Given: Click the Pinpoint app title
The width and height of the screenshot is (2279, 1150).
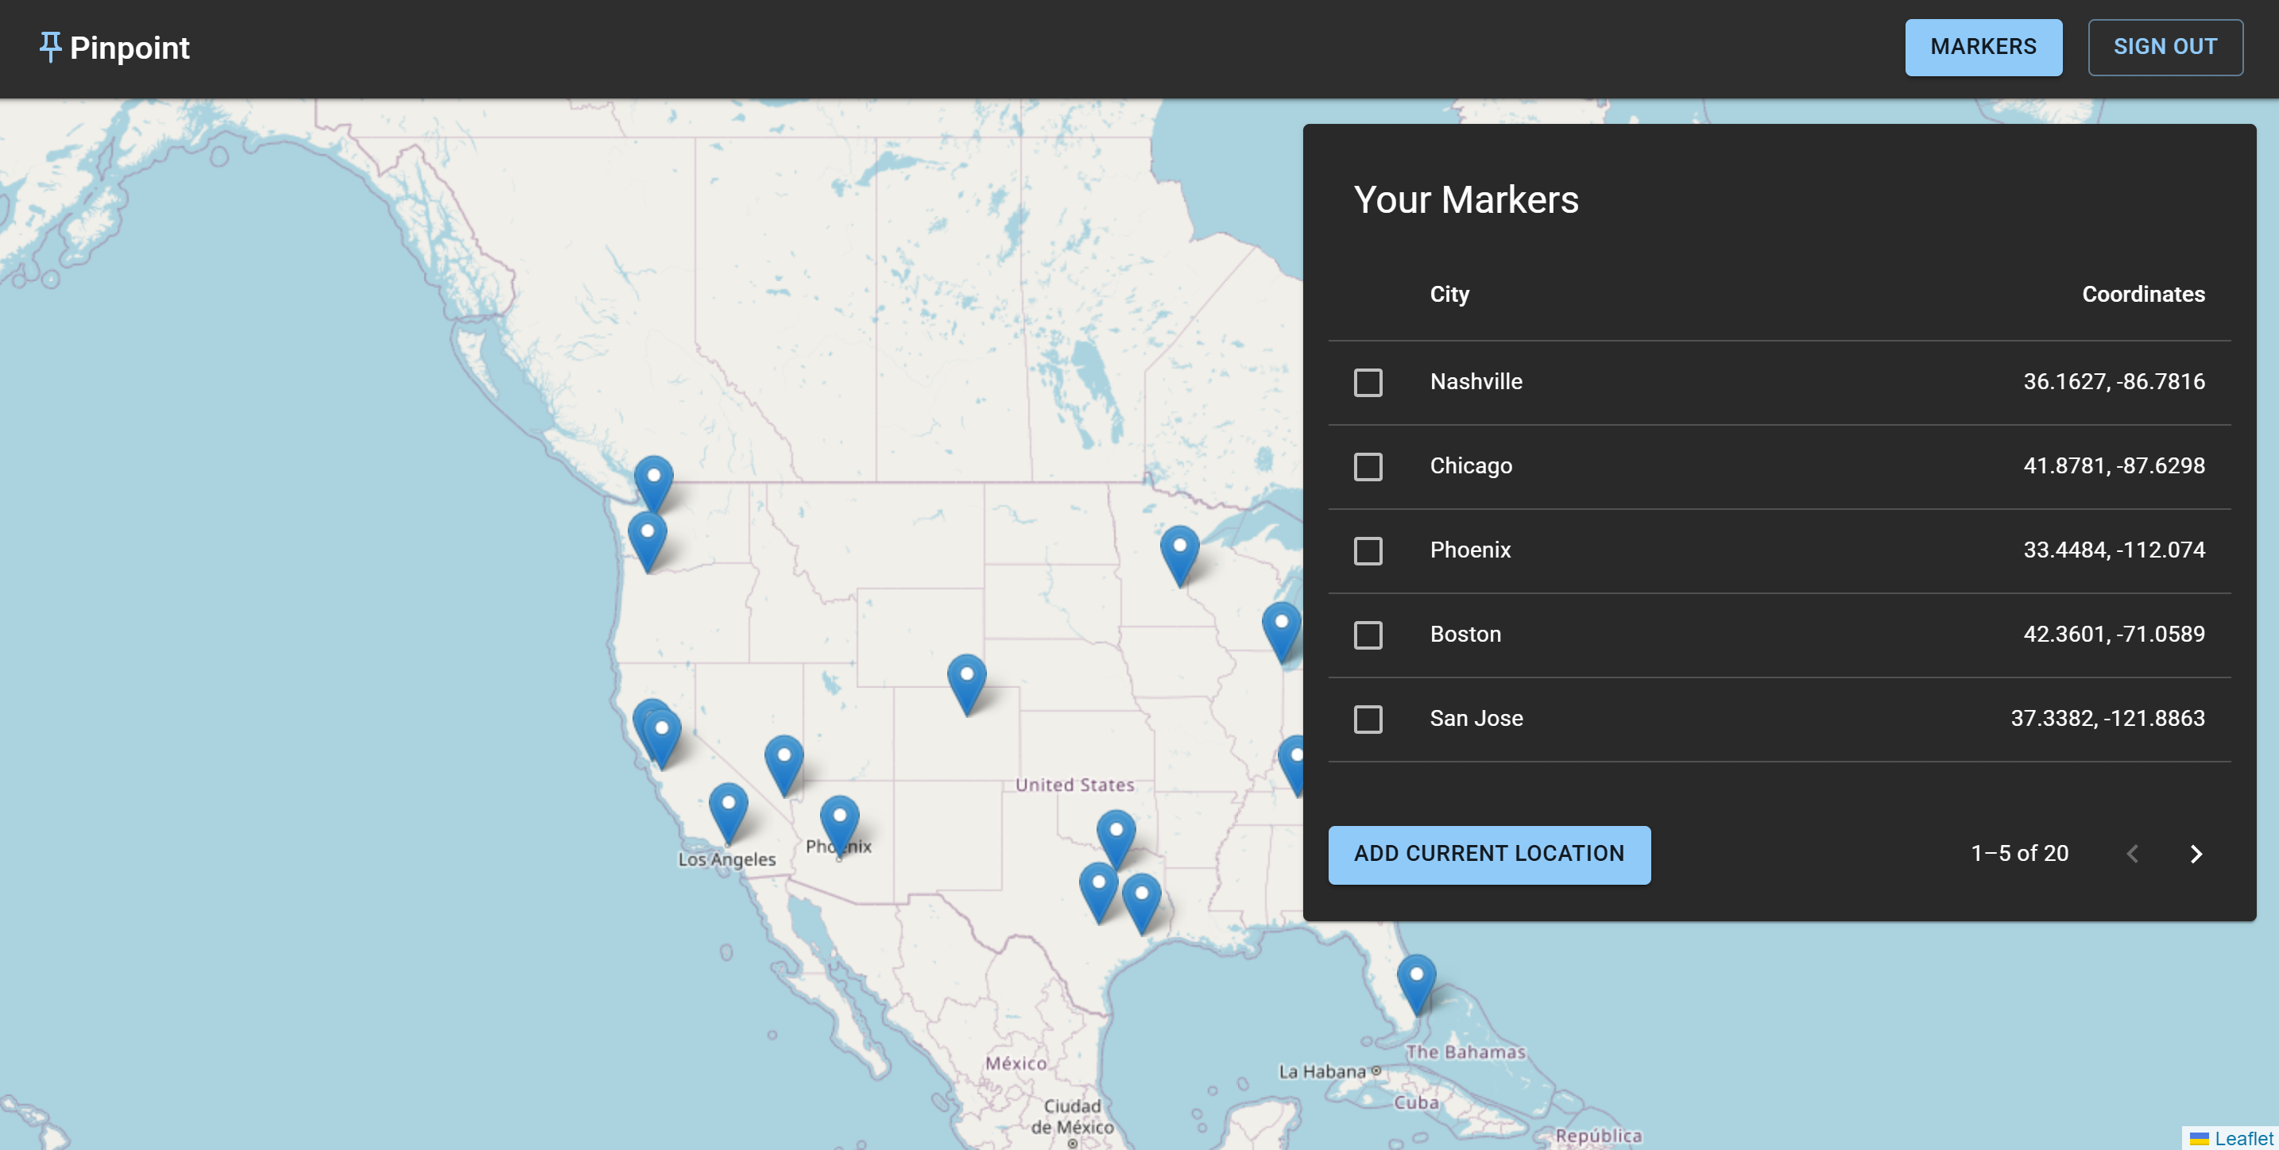Looking at the screenshot, I should tap(130, 48).
